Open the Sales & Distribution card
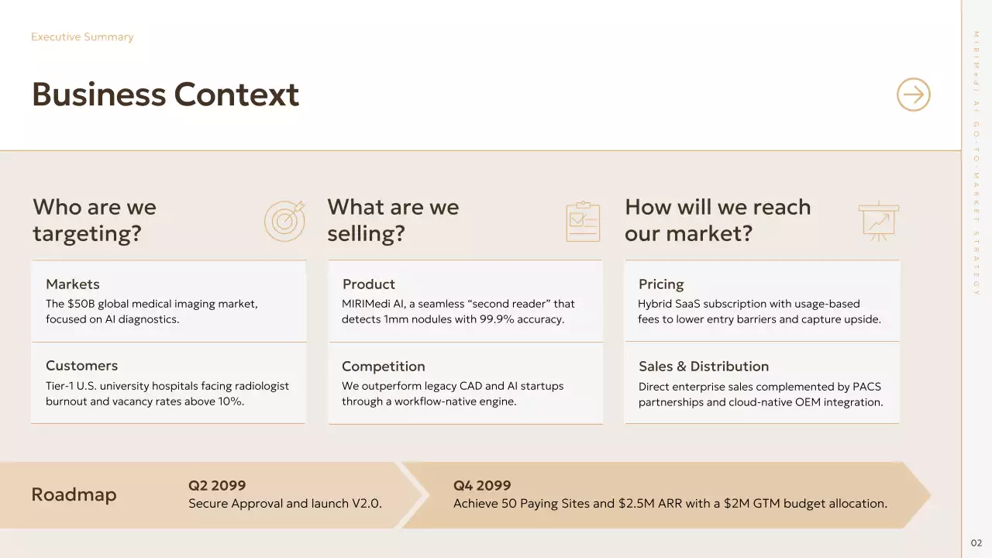 (x=762, y=383)
